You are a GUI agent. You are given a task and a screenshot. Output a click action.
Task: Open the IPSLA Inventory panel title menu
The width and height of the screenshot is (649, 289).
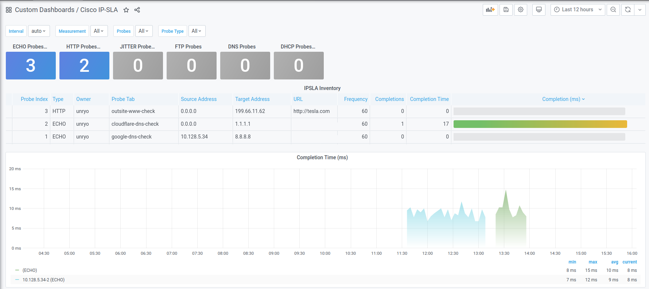(x=322, y=88)
